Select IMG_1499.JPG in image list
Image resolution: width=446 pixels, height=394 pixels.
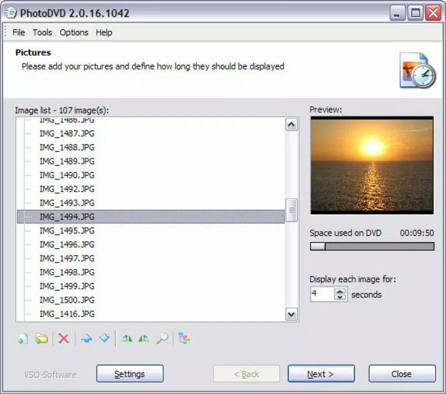point(67,286)
